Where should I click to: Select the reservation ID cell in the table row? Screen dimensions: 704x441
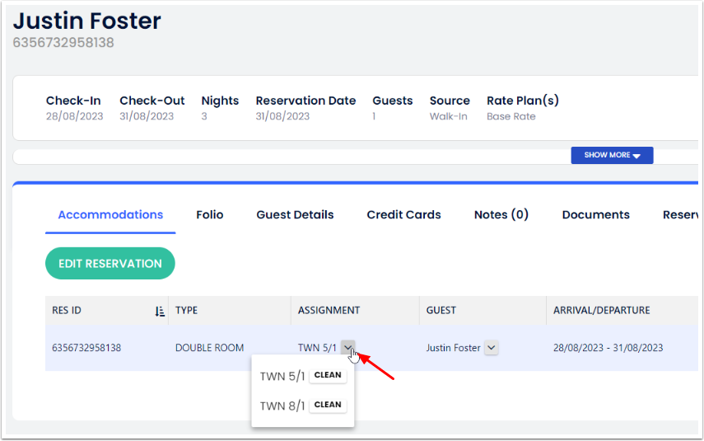(x=86, y=348)
